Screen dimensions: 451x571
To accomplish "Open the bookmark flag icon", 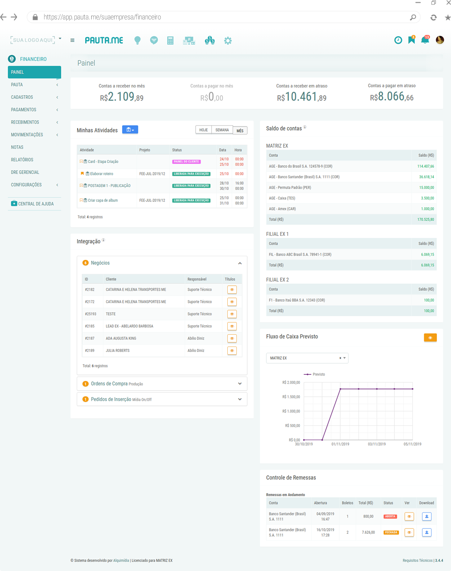I will click(x=412, y=40).
